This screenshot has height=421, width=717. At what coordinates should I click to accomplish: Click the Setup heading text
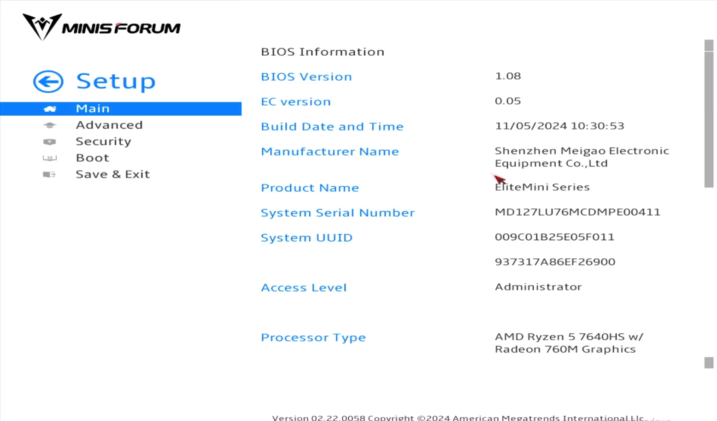click(116, 81)
